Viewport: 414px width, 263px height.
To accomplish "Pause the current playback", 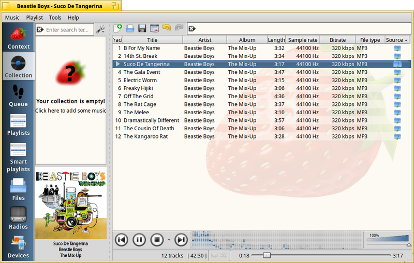I will [139, 240].
